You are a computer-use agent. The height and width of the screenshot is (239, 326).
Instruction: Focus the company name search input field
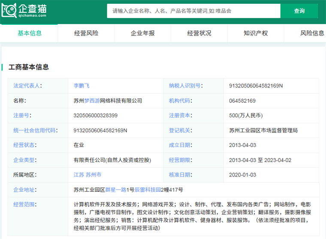tap(193, 11)
